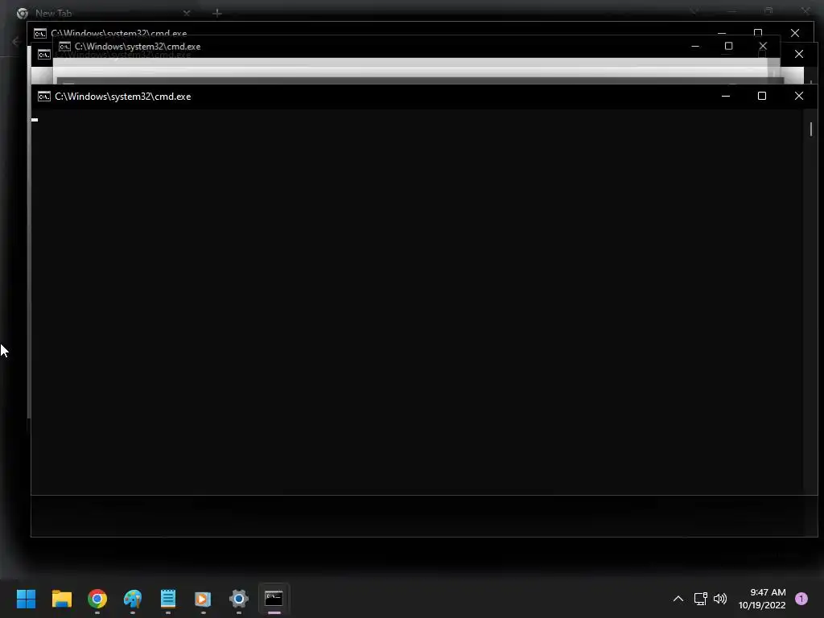
Task: Show hidden system tray icons
Action: 678,599
